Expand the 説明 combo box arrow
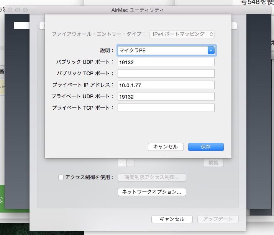Screen dimensions: 274x235 211,50
